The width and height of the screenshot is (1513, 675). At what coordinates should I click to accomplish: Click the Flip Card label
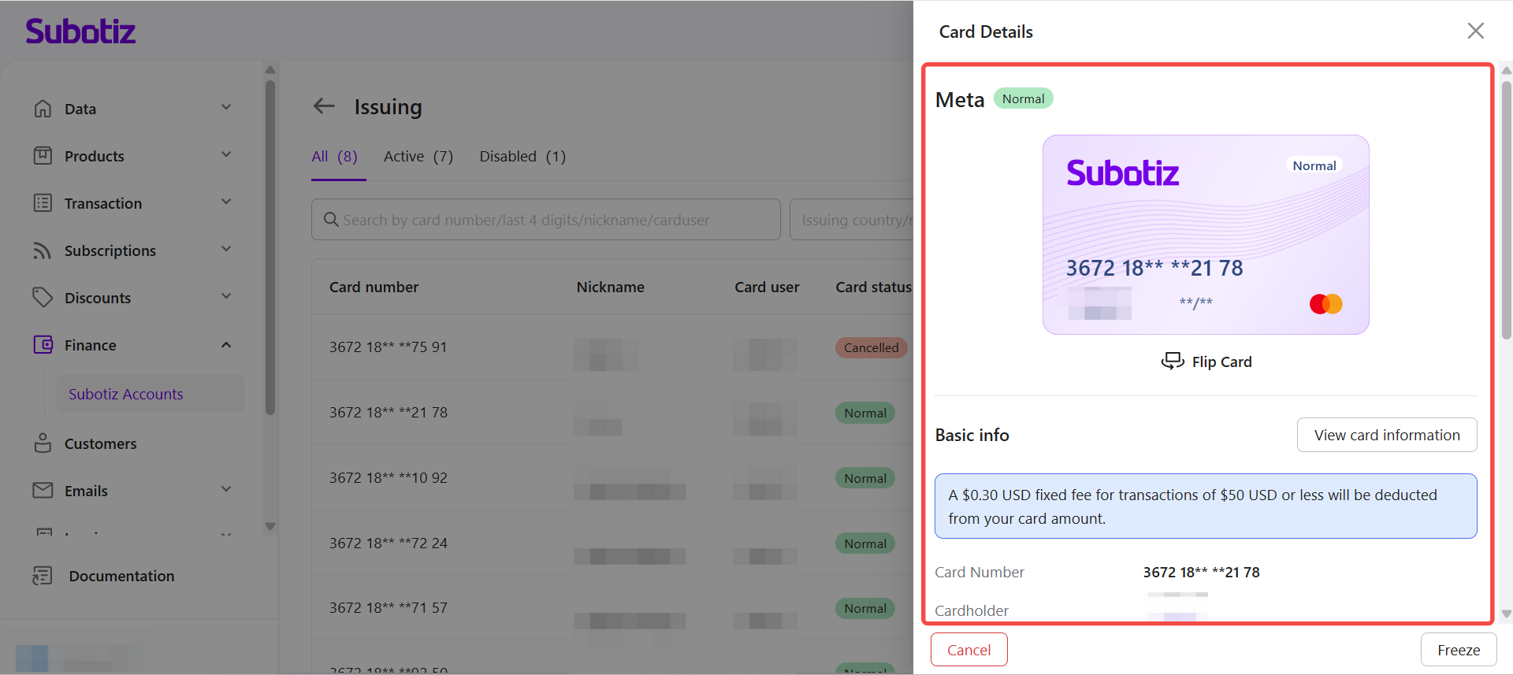pyautogui.click(x=1221, y=362)
